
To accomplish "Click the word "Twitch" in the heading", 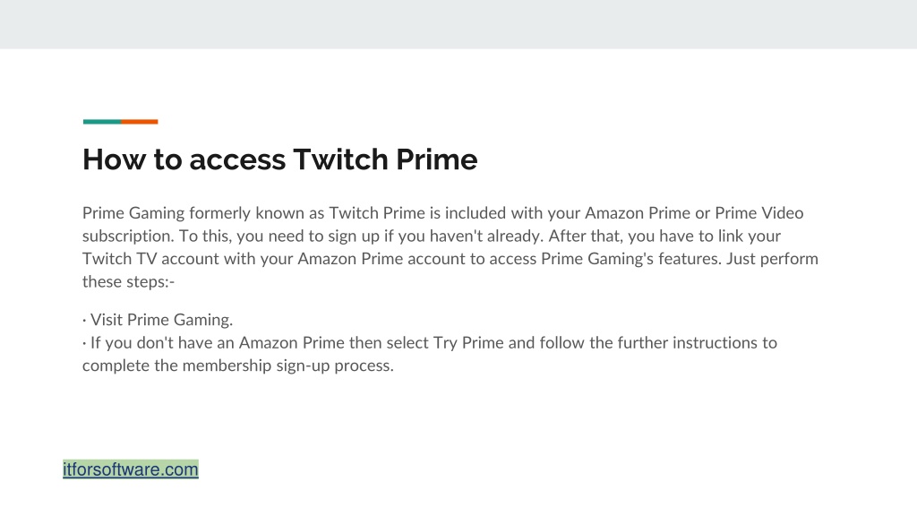I will click(x=340, y=159).
